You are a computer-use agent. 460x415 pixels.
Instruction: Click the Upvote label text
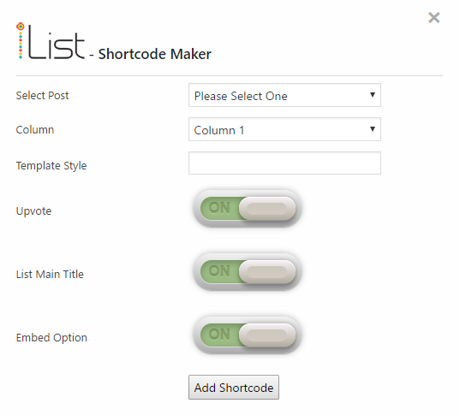coord(33,211)
